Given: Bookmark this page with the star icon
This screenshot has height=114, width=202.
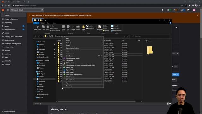Looking at the screenshot, I should (185, 6).
